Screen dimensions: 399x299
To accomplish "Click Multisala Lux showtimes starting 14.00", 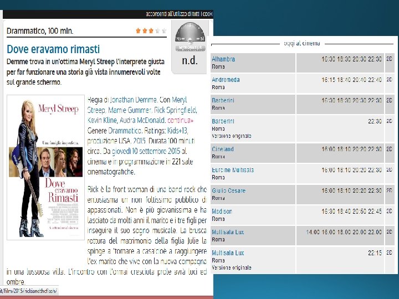I will 344,232.
